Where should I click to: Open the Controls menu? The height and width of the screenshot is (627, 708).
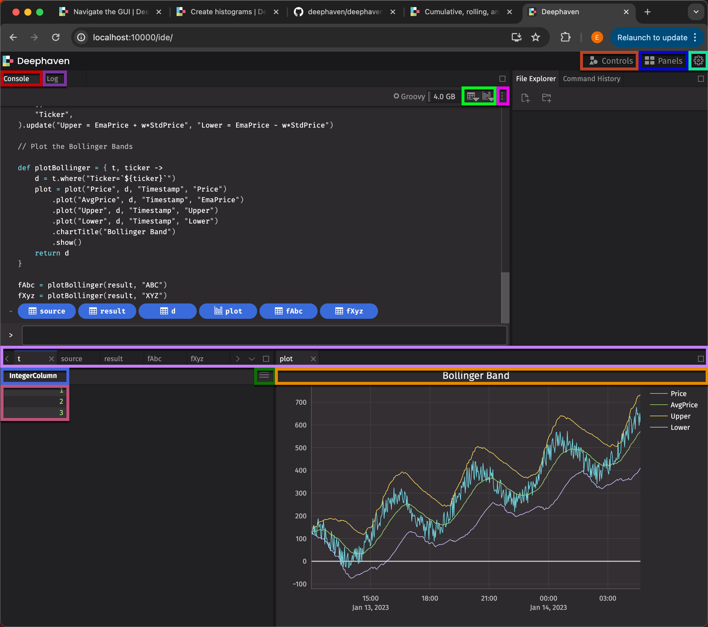click(609, 61)
